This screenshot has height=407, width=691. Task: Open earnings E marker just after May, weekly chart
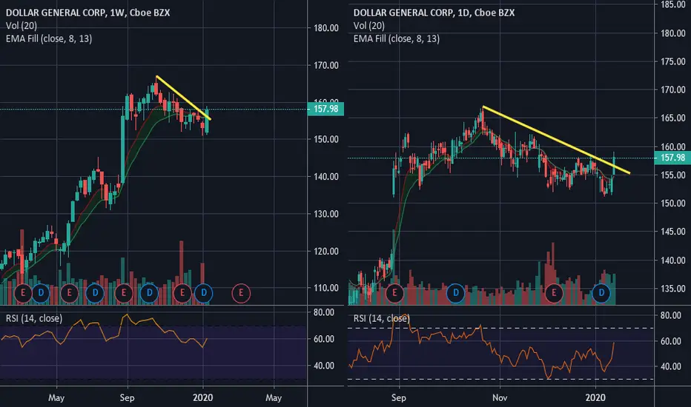pyautogui.click(x=69, y=293)
